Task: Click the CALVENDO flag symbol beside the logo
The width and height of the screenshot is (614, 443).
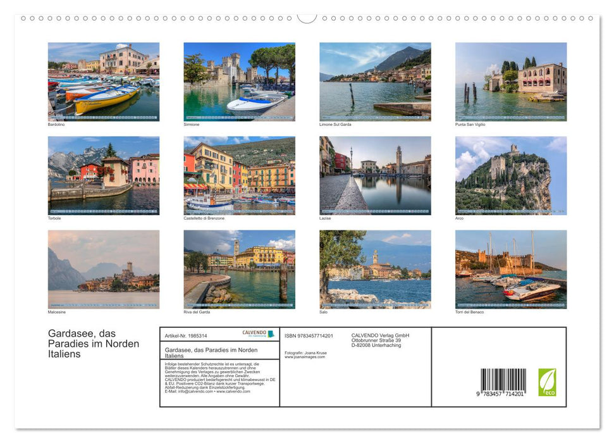Action: (x=271, y=334)
